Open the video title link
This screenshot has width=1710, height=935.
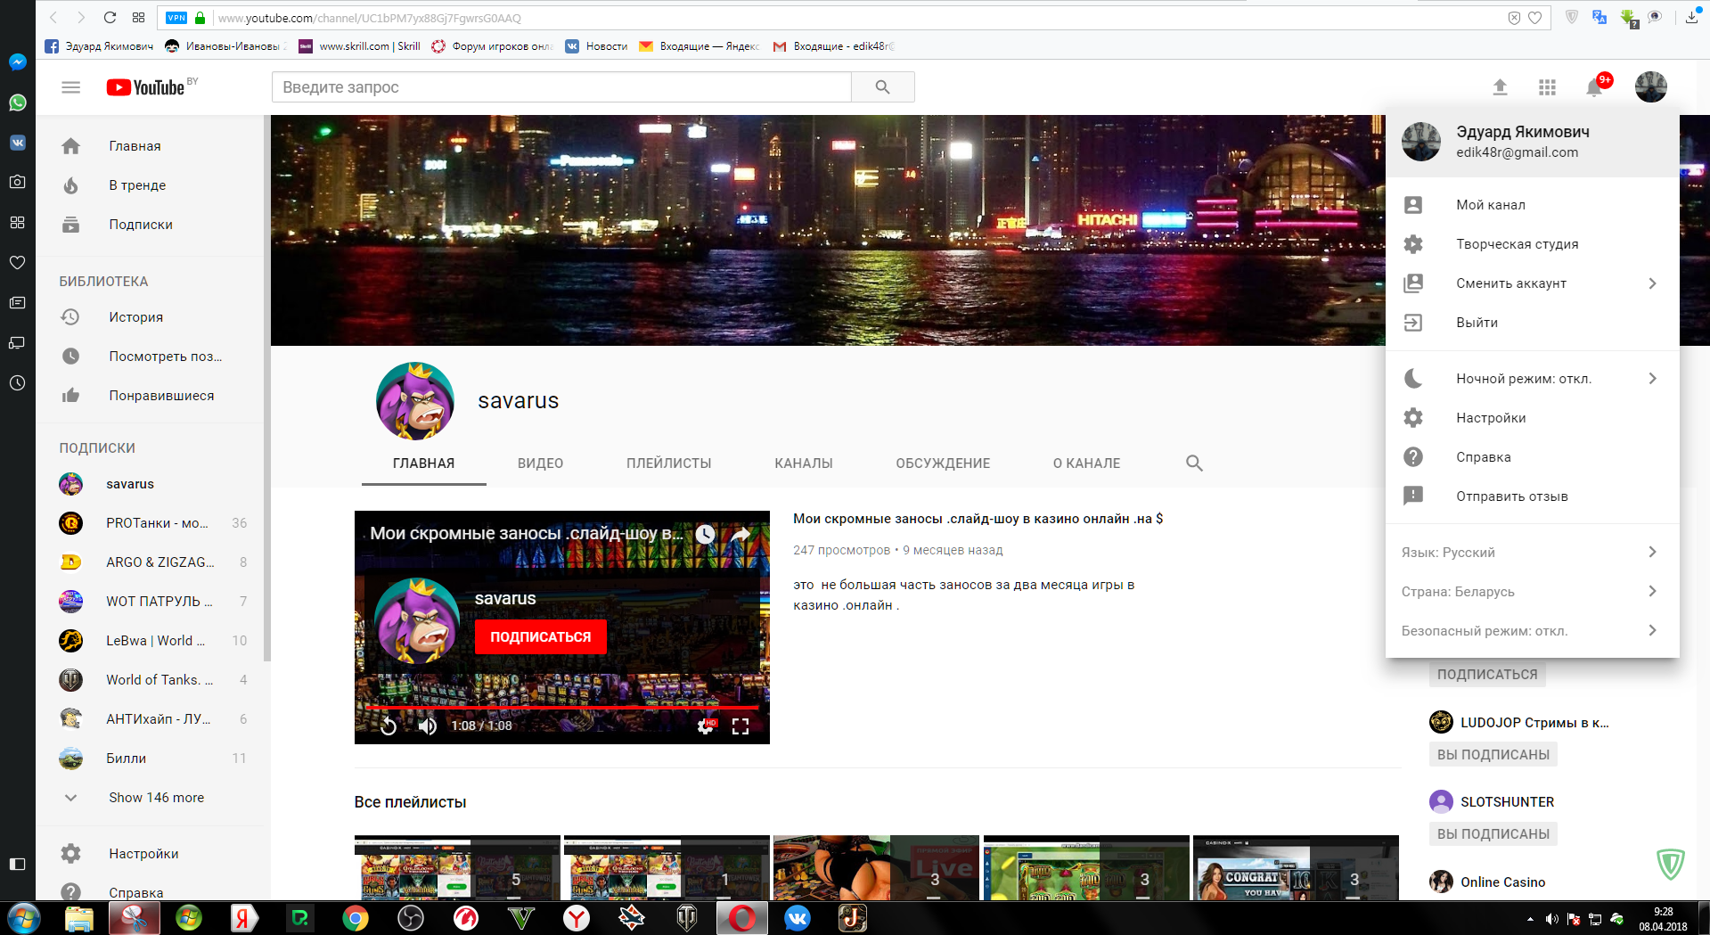[978, 519]
